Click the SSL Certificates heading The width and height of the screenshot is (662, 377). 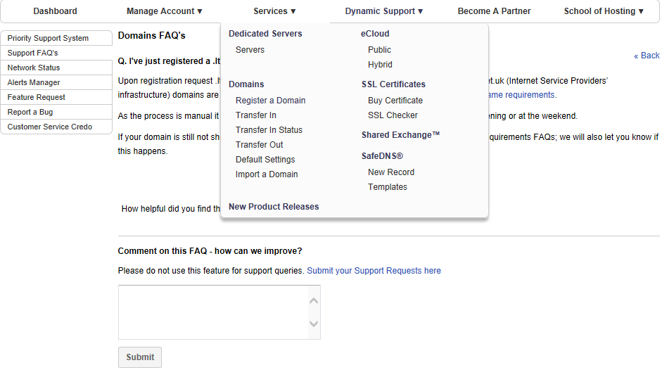393,84
